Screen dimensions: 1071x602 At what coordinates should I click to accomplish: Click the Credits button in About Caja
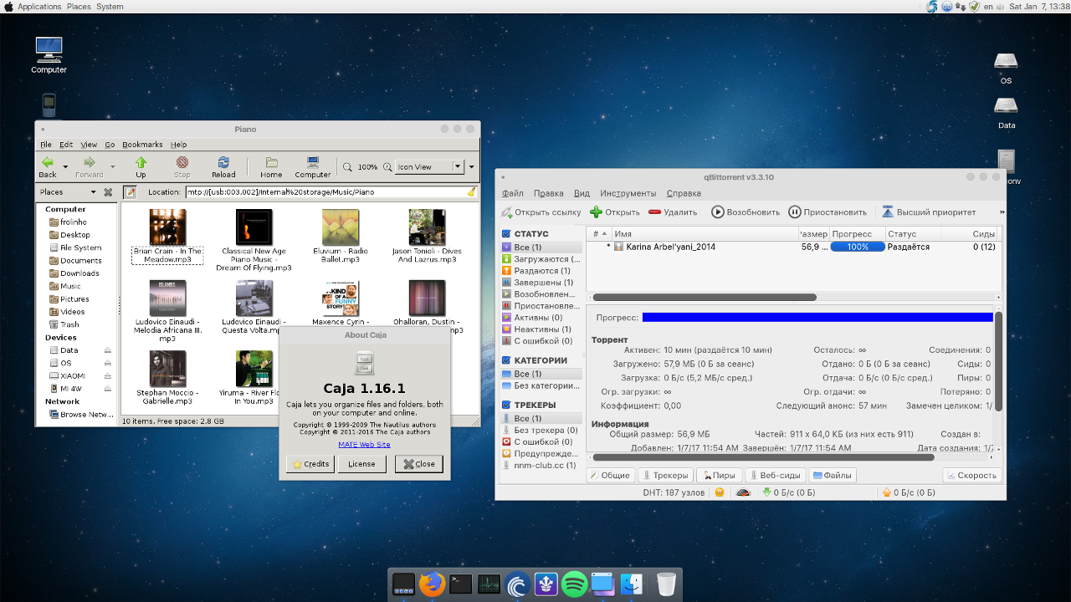click(310, 464)
